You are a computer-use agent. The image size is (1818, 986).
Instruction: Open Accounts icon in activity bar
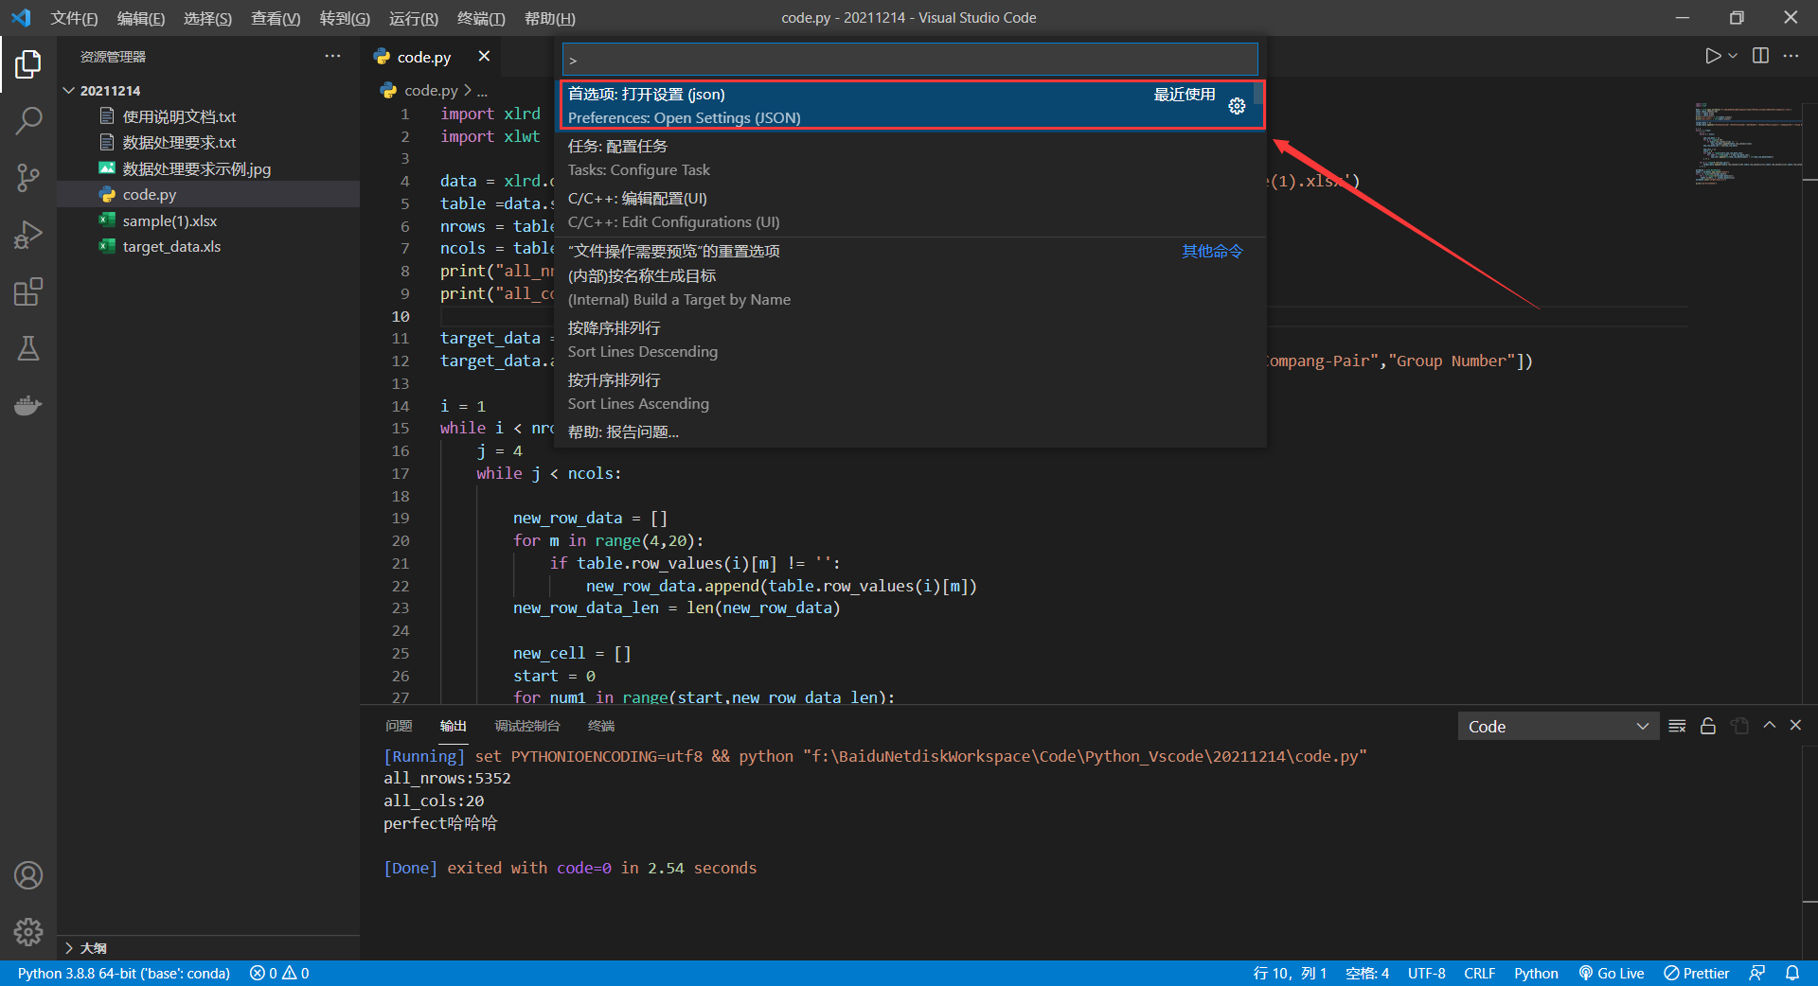[x=28, y=875]
